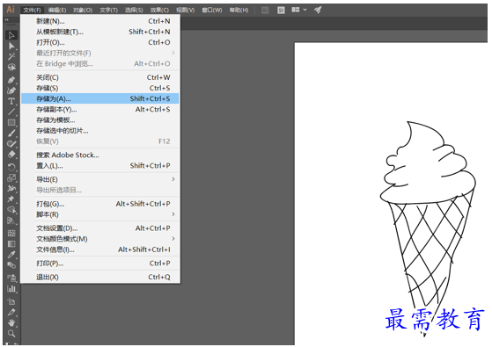Choose 新建(N)... from File menu

tap(100, 21)
